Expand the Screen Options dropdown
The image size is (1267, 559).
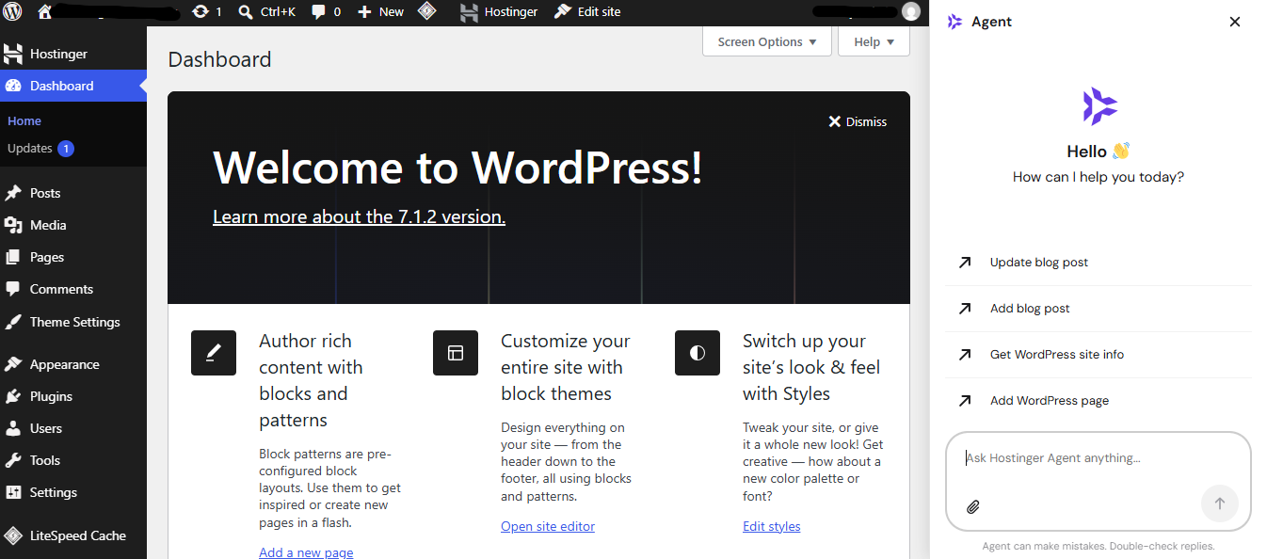[767, 41]
